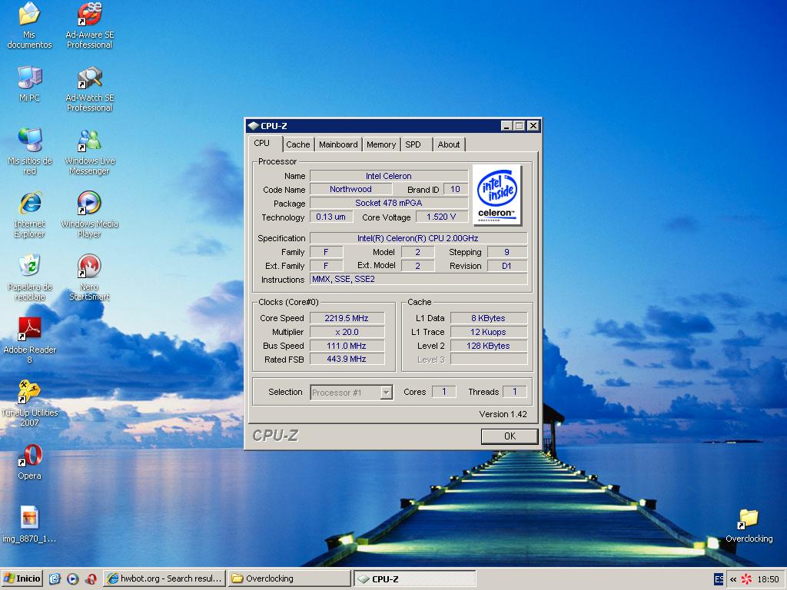Click the 443.9 MHz rated FSB value
The width and height of the screenshot is (787, 590).
[347, 359]
